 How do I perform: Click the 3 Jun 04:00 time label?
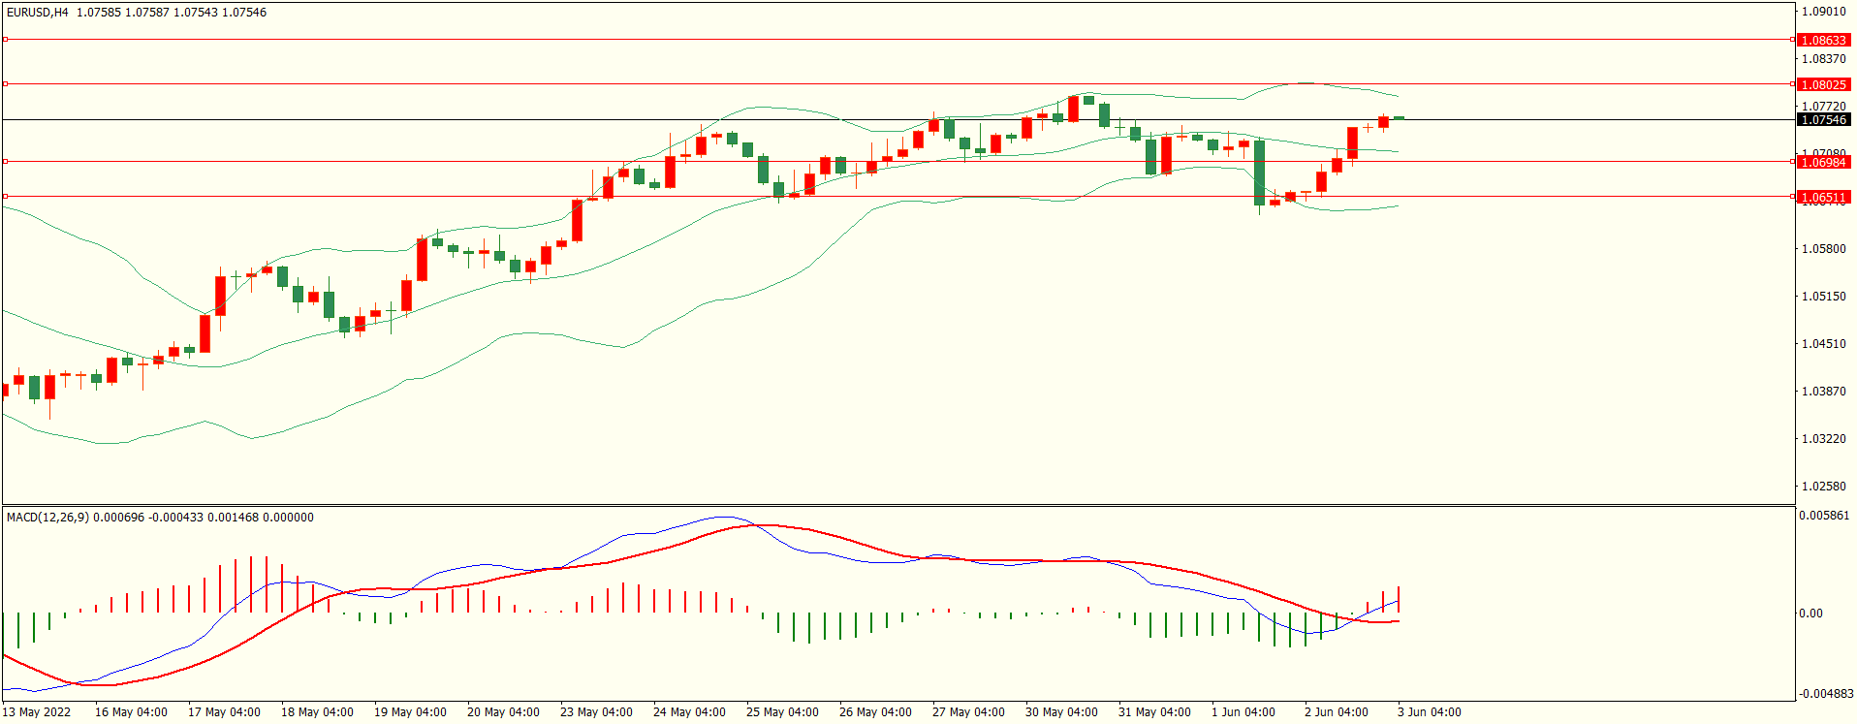pyautogui.click(x=1429, y=712)
